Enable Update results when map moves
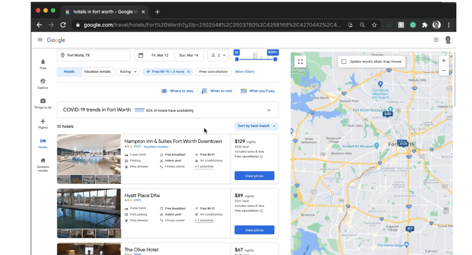The image size is (472, 255). (x=344, y=62)
